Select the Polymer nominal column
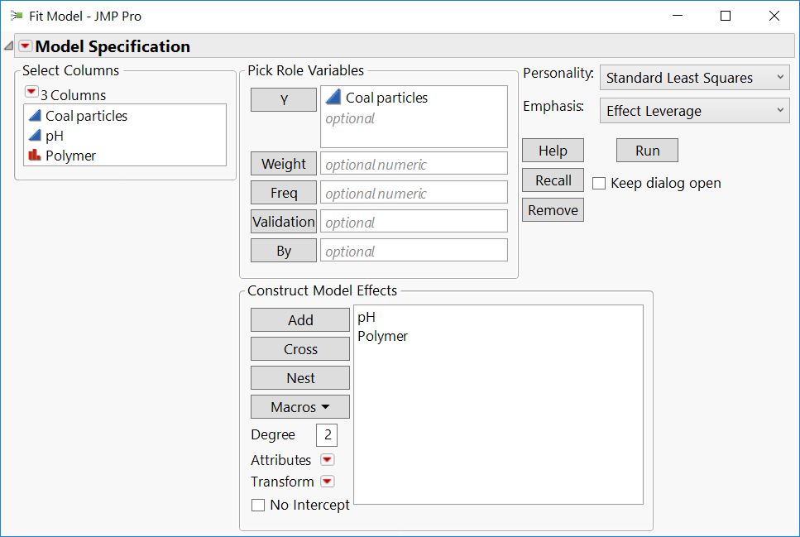 [70, 156]
